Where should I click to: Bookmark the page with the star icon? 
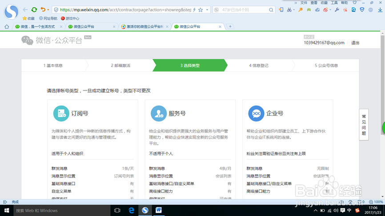pos(201,10)
